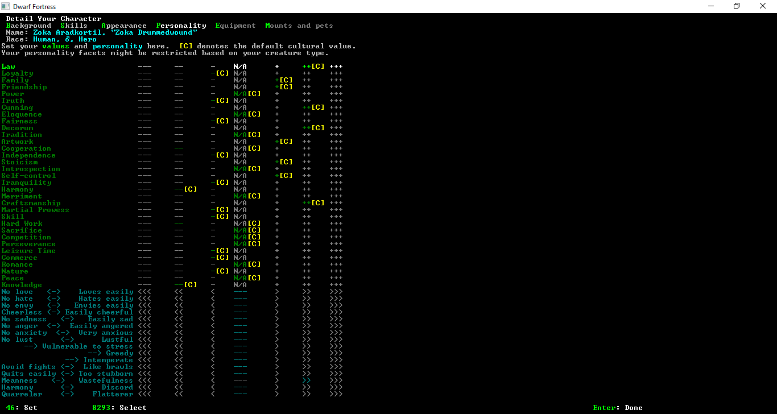Go to the Equipment tab
777x414 pixels.
tap(235, 26)
